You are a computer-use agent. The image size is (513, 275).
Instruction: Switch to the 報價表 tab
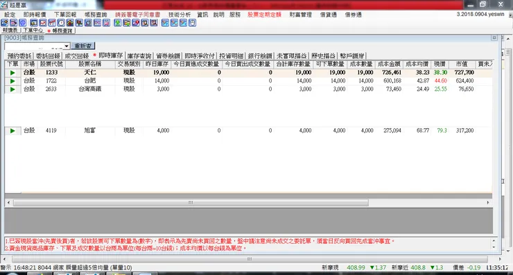click(x=10, y=30)
